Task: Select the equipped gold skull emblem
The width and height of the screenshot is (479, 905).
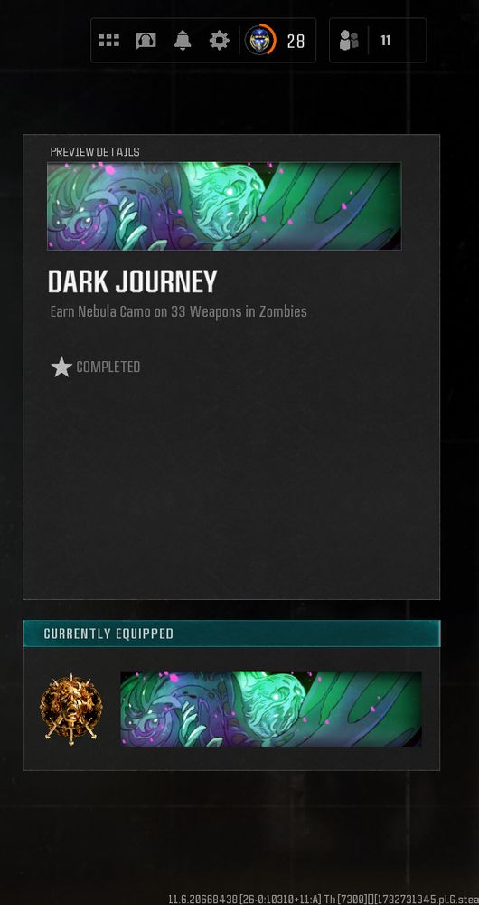Action: coord(70,709)
